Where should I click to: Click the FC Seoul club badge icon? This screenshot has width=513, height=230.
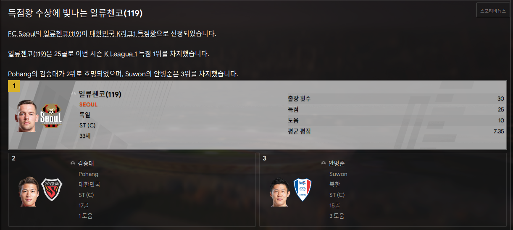(51, 116)
